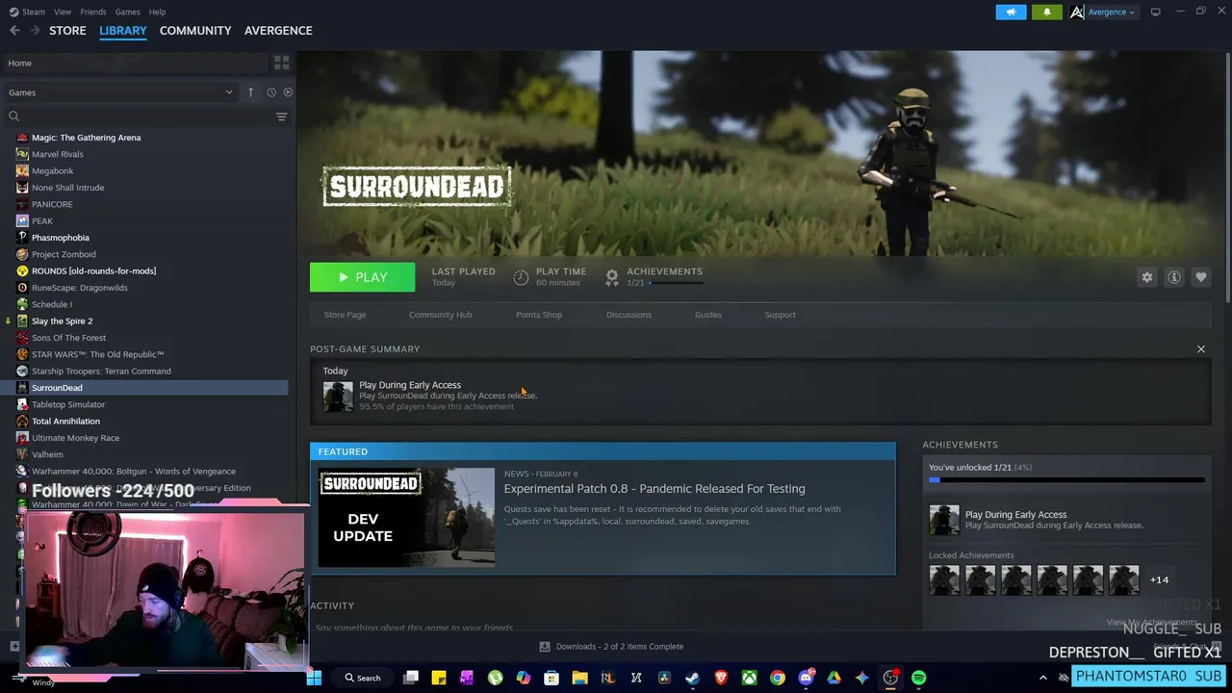Screen dimensions: 1232x693
Task: Open the Discussions link
Action: 629,315
